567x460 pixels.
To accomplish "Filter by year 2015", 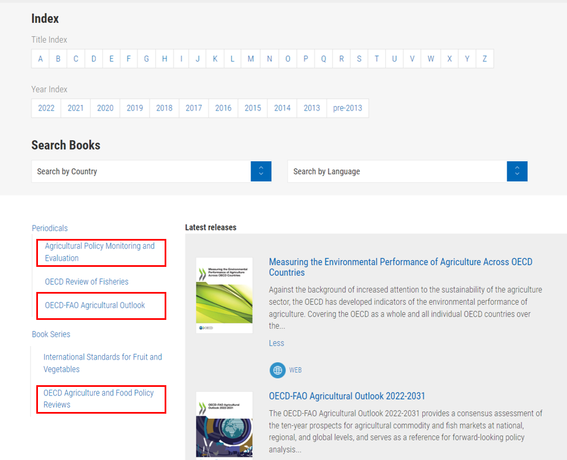I will [253, 108].
